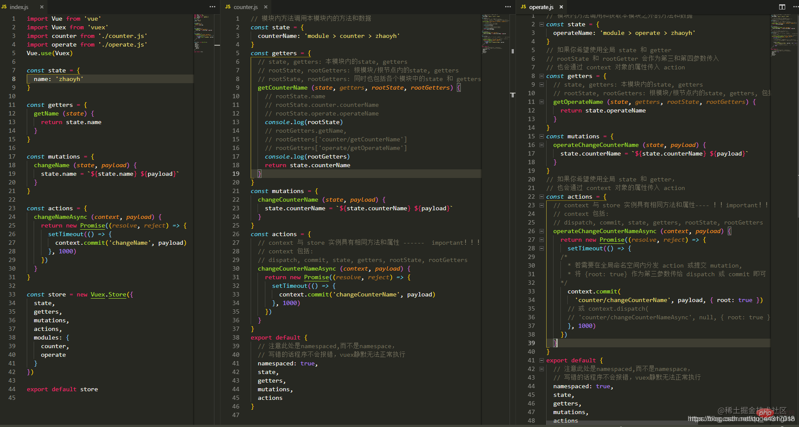
Task: Place cursor on "name: 'zhaoyh'" in index.js
Action: pyautogui.click(x=58, y=79)
